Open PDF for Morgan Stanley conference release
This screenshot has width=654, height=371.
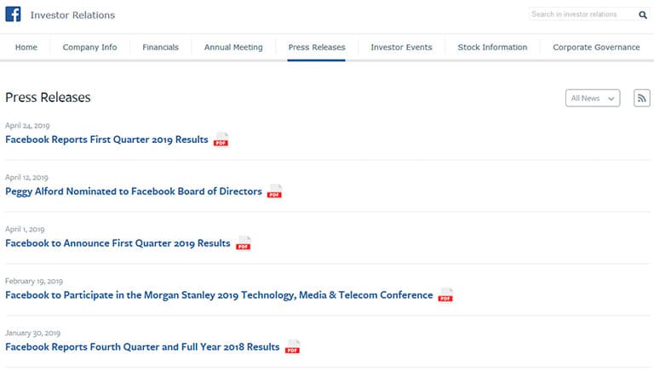click(x=445, y=294)
